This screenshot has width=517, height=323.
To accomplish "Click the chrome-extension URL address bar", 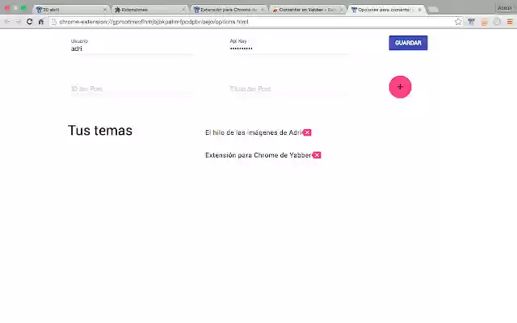I will (254, 22).
